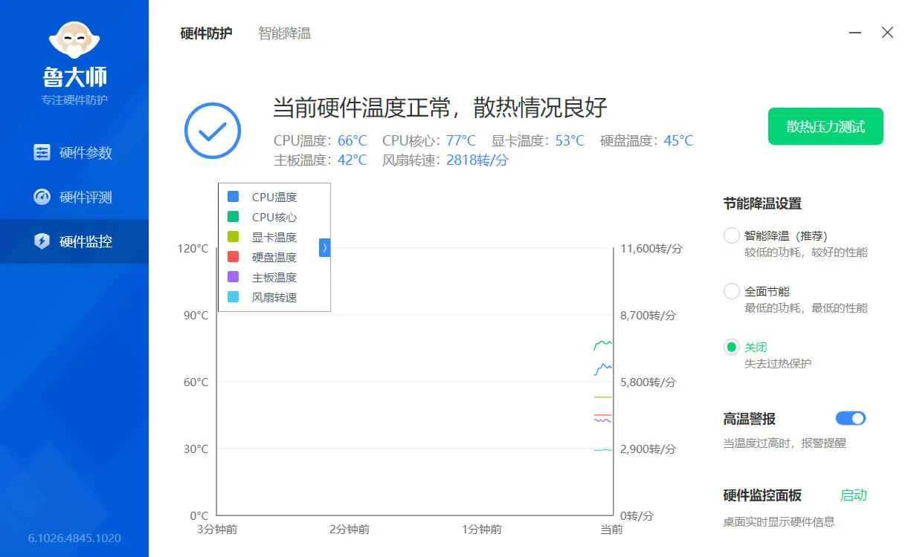Select the 全面节能 radio option
The height and width of the screenshot is (557, 911).
(x=732, y=291)
